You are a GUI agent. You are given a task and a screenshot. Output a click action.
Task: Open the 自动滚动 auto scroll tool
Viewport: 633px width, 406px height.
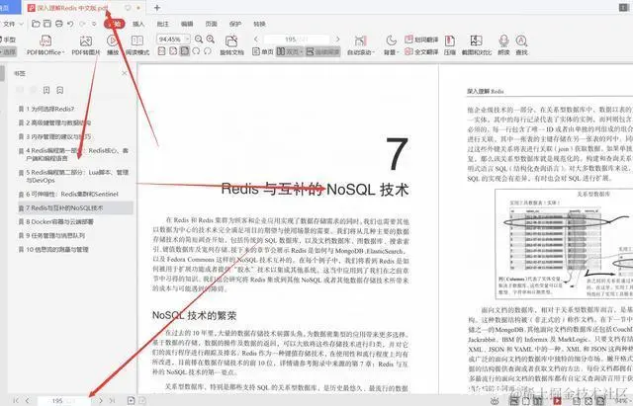click(360, 44)
